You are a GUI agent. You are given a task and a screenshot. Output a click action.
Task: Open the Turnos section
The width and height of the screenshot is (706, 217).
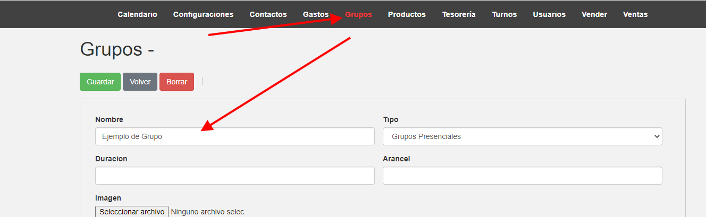pos(504,14)
